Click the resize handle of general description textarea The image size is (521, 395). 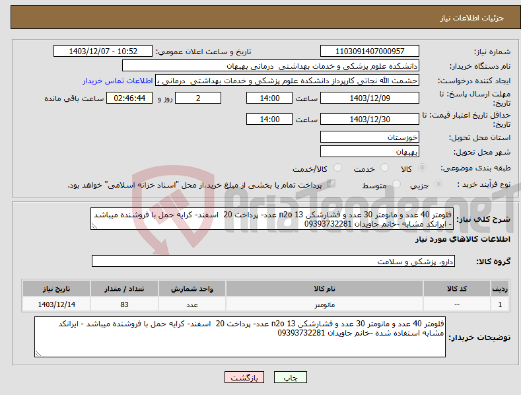tap(94, 226)
